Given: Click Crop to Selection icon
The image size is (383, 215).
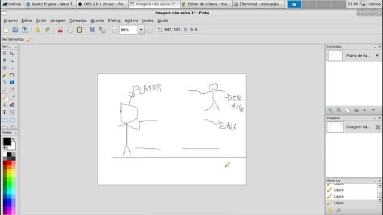Looking at the screenshot, I should [92, 30].
